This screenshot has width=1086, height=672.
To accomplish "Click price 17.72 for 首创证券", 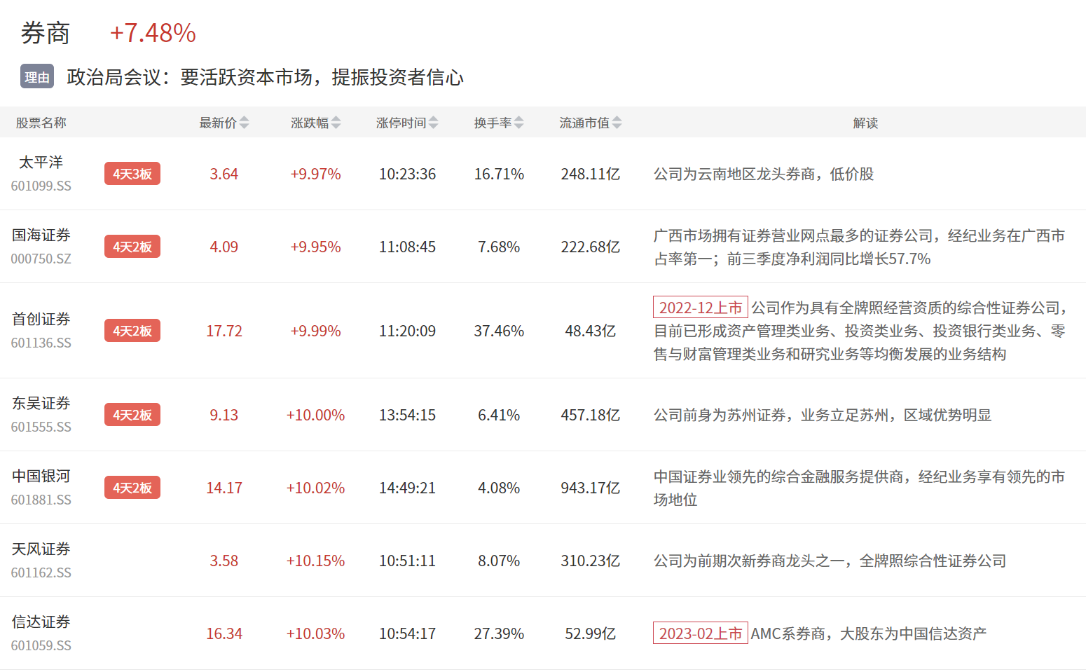I will click(x=224, y=331).
